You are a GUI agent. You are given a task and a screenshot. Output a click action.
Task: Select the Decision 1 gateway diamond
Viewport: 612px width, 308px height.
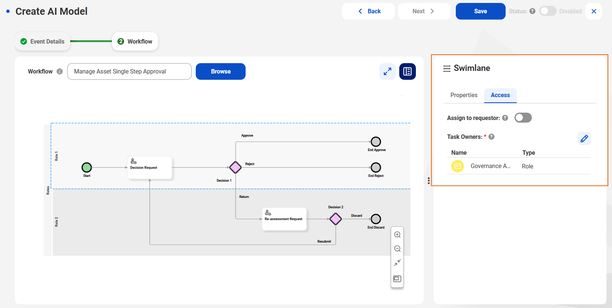coord(235,167)
